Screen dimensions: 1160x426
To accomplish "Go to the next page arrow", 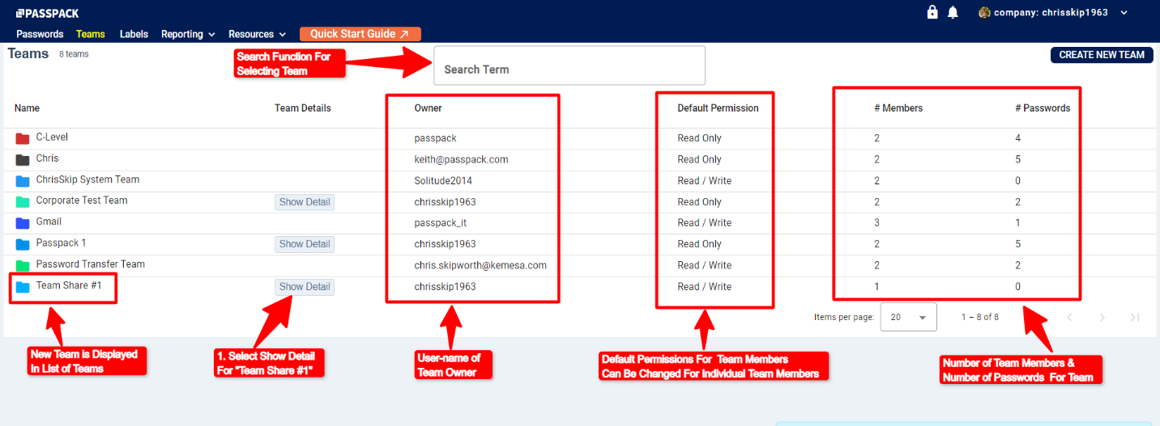I will [x=1102, y=317].
